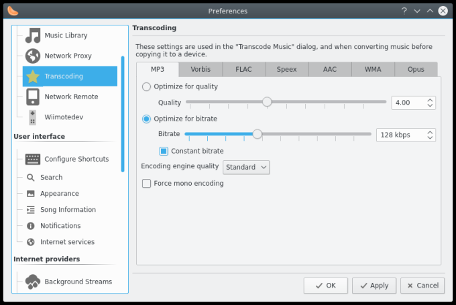
Task: Select the Search magnifier icon
Action: pos(31,178)
